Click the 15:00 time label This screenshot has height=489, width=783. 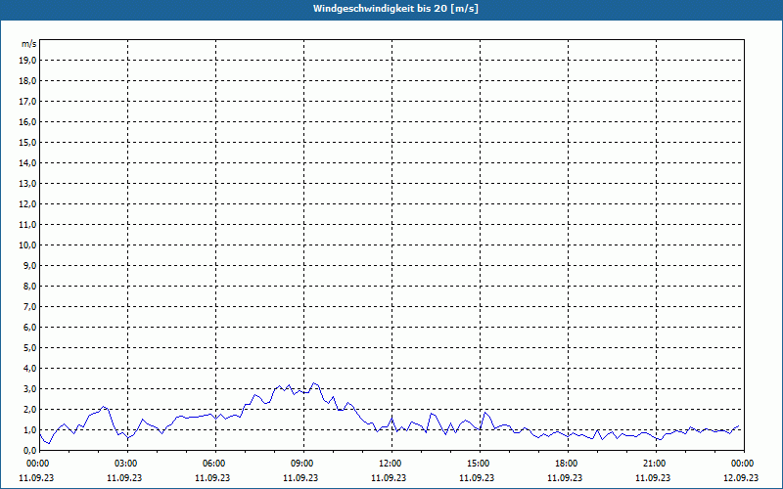coord(480,464)
